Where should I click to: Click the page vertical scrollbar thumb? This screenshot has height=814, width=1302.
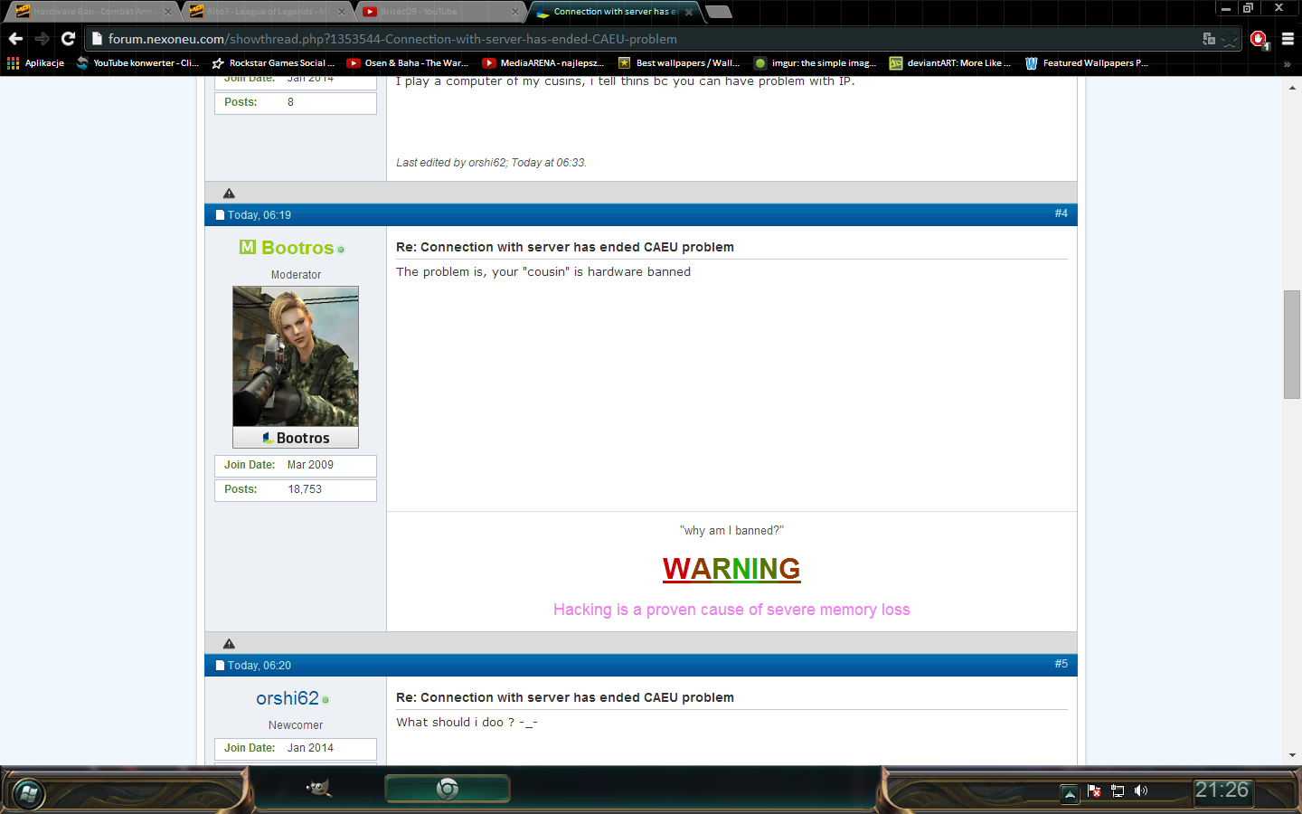(1292, 345)
